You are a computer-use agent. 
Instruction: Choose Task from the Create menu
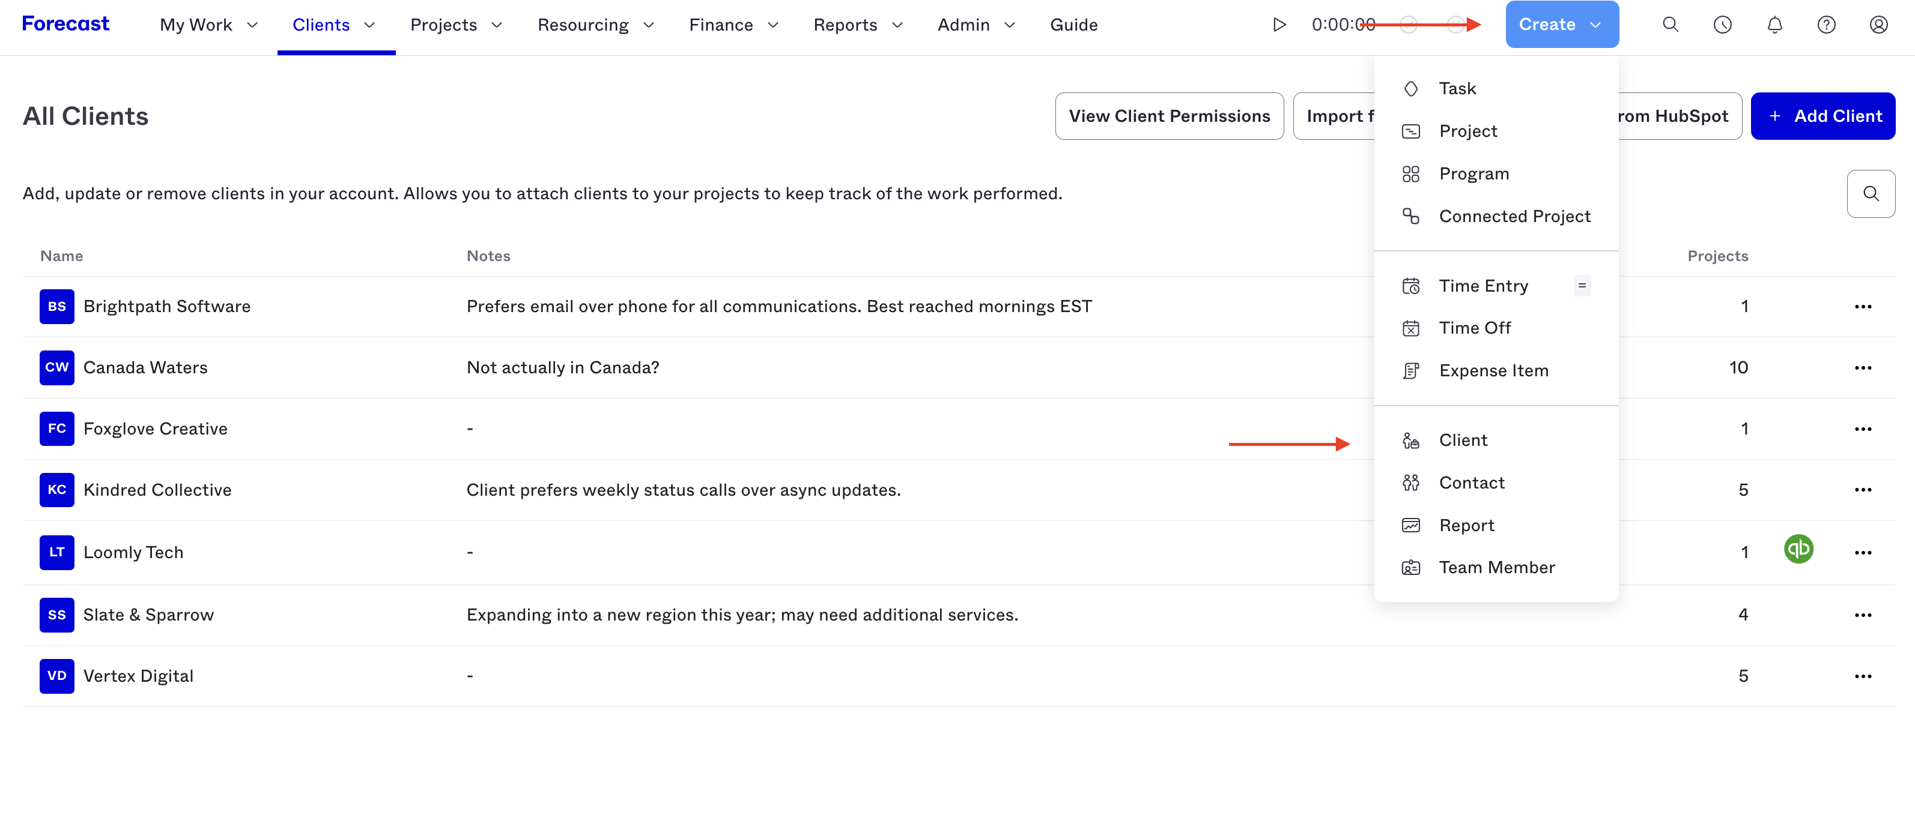click(x=1496, y=88)
